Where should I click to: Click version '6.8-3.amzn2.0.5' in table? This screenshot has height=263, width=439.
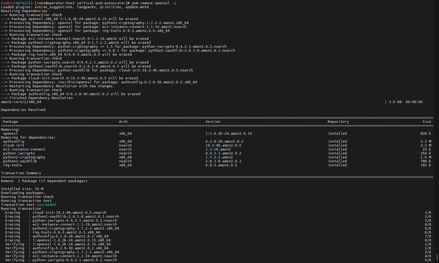pyautogui.click(x=221, y=165)
